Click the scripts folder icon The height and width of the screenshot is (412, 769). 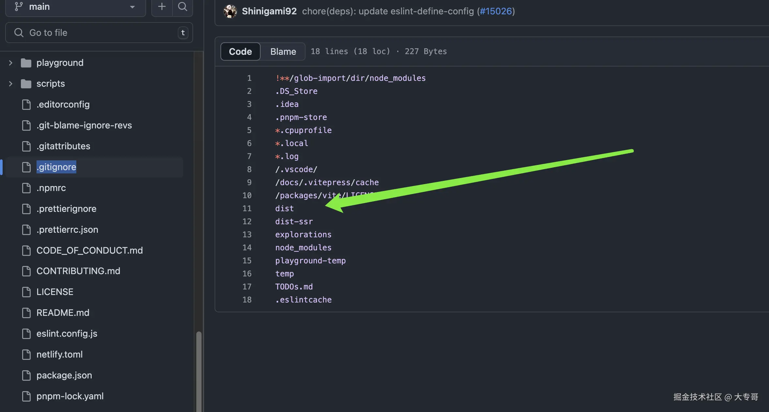click(x=26, y=83)
